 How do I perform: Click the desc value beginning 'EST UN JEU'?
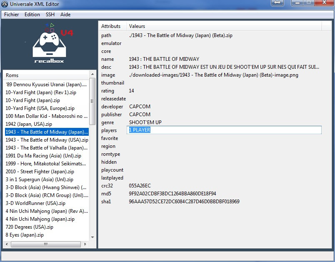(x=224, y=67)
